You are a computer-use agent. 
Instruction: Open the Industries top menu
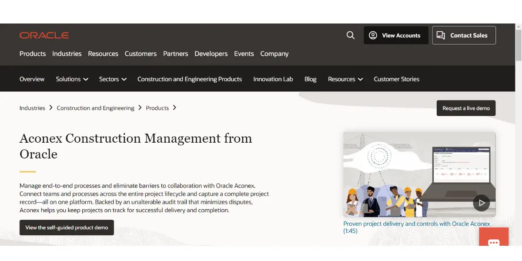67,54
